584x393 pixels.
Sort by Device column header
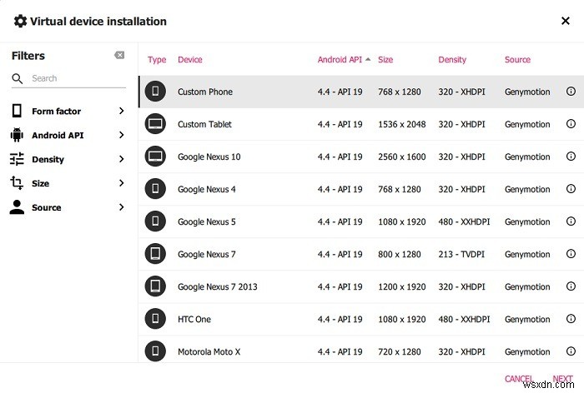(x=190, y=59)
